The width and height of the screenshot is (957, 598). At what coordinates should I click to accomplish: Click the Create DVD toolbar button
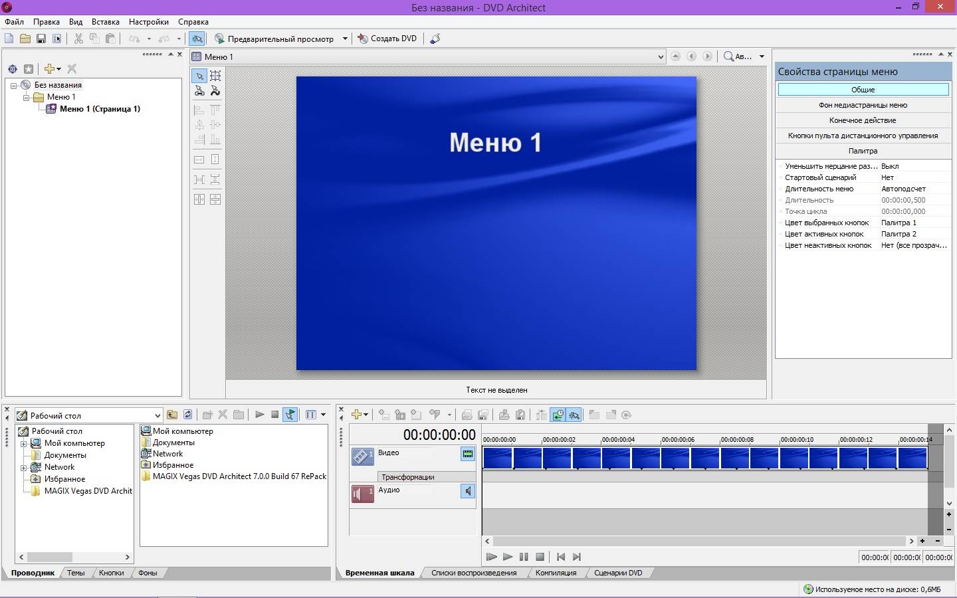pos(387,39)
